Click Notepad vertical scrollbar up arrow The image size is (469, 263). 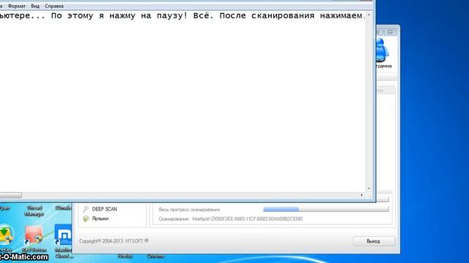coord(369,15)
